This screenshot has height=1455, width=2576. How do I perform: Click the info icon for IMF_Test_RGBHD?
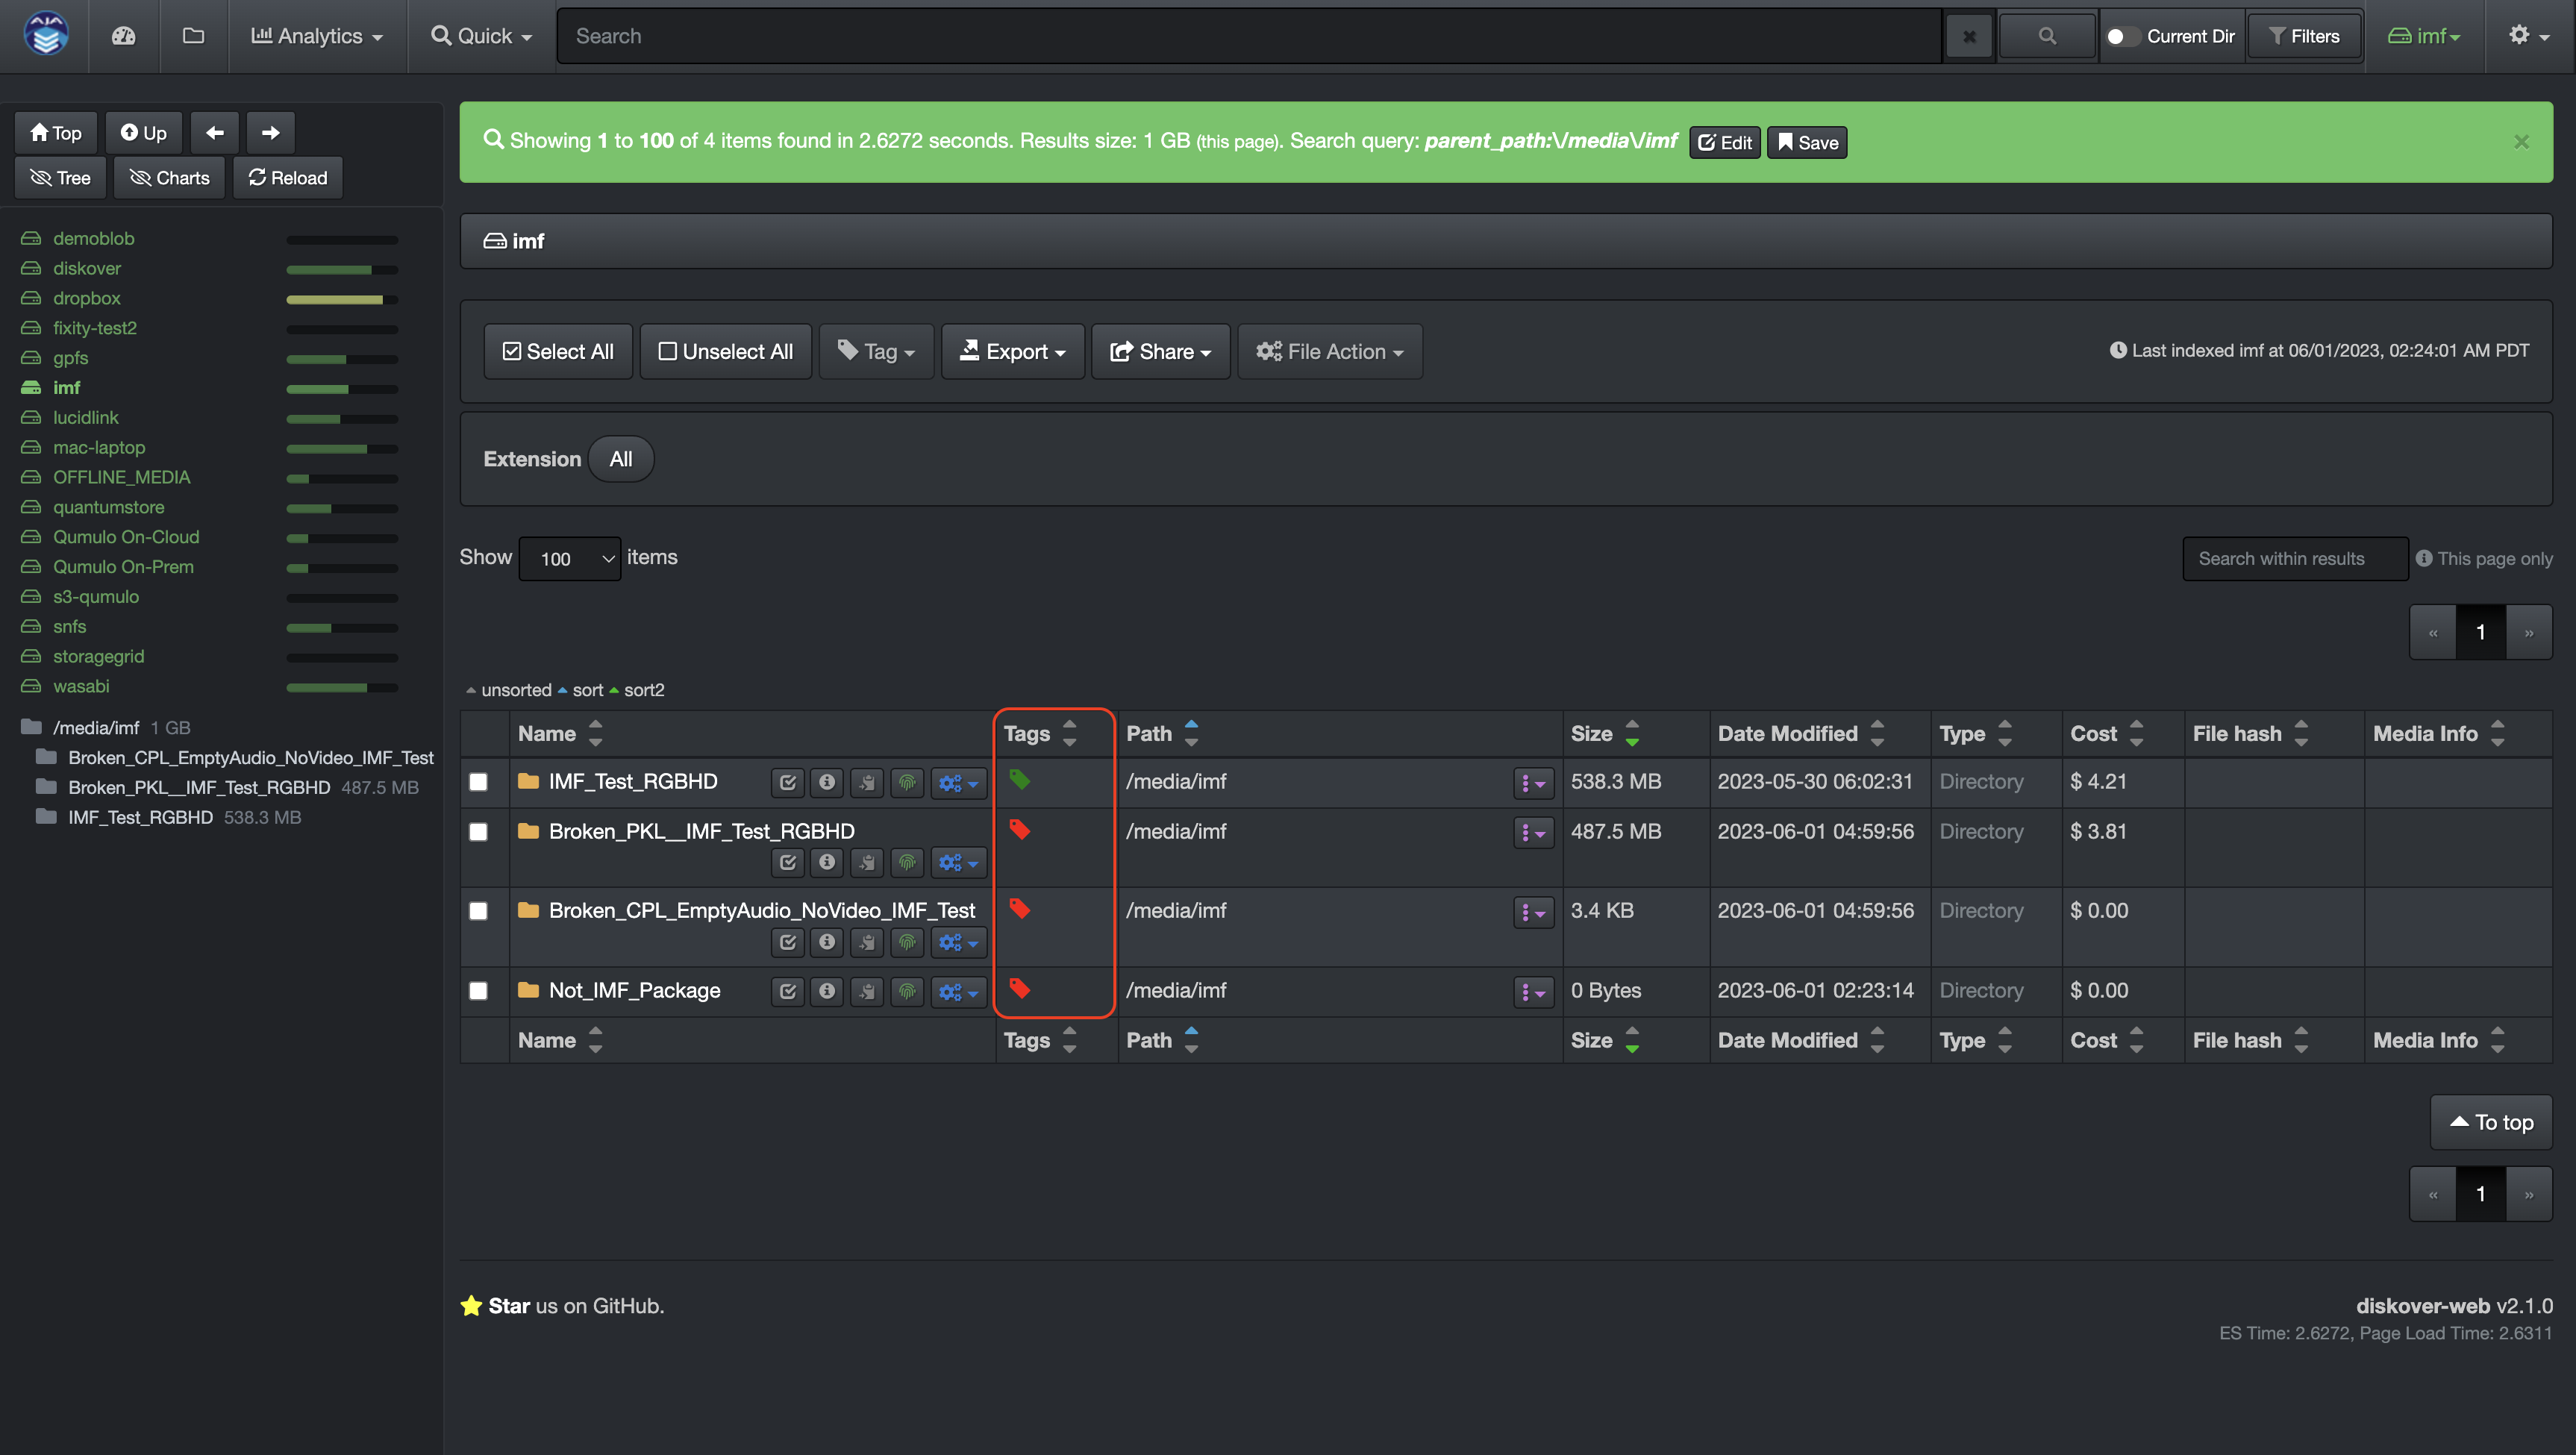[x=827, y=782]
